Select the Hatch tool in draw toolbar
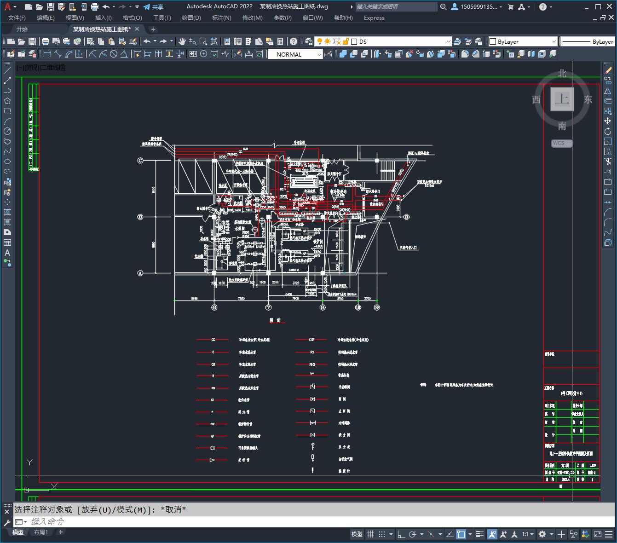 [7, 212]
